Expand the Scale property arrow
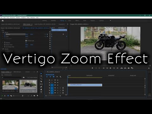Viewport: 152px width, 114px height. pos(3,36)
